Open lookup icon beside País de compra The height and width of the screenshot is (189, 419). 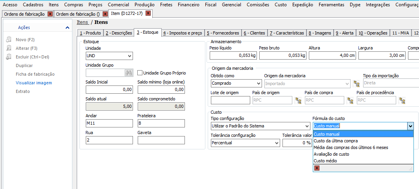point(350,100)
